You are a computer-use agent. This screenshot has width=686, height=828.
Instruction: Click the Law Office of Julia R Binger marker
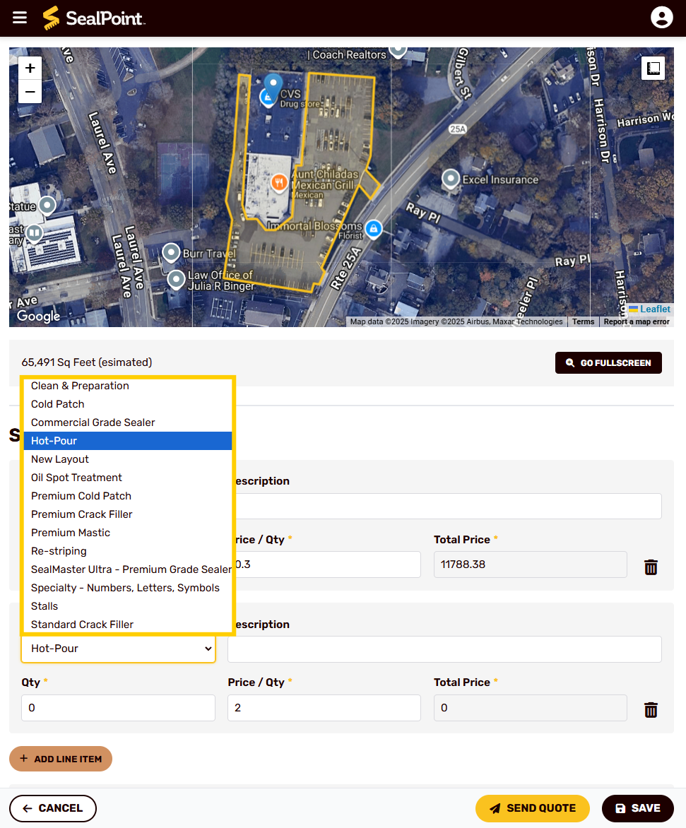pos(176,279)
